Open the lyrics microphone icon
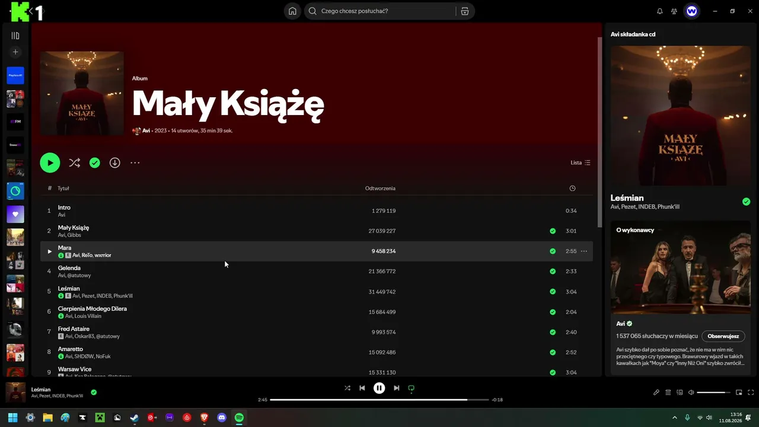 656,393
